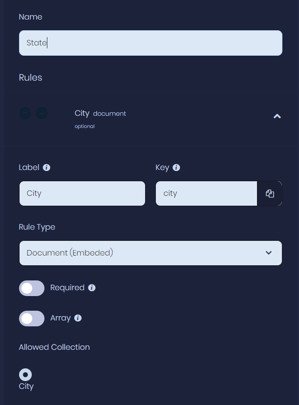Click the Rule Type dropdown chevron
299x405 pixels.
coord(268,253)
